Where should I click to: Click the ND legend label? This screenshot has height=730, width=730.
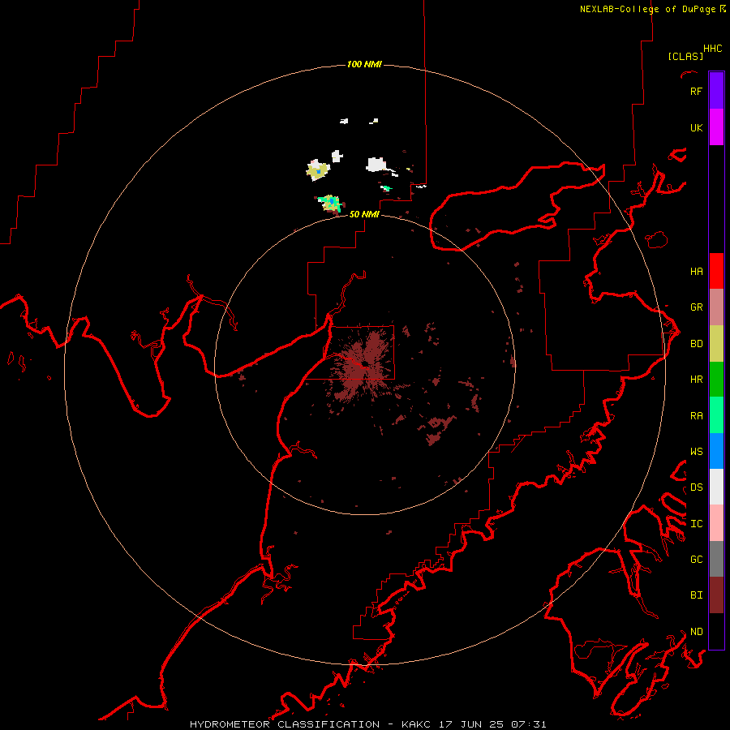(696, 632)
